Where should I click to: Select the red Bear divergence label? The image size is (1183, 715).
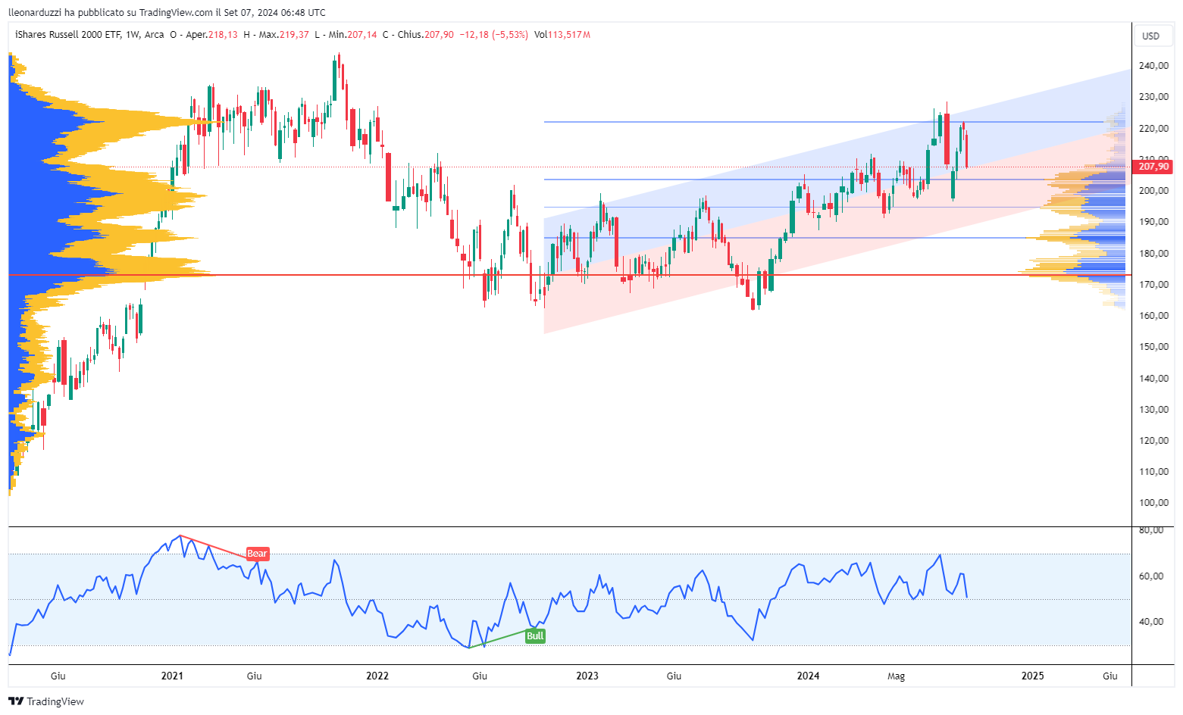(257, 554)
